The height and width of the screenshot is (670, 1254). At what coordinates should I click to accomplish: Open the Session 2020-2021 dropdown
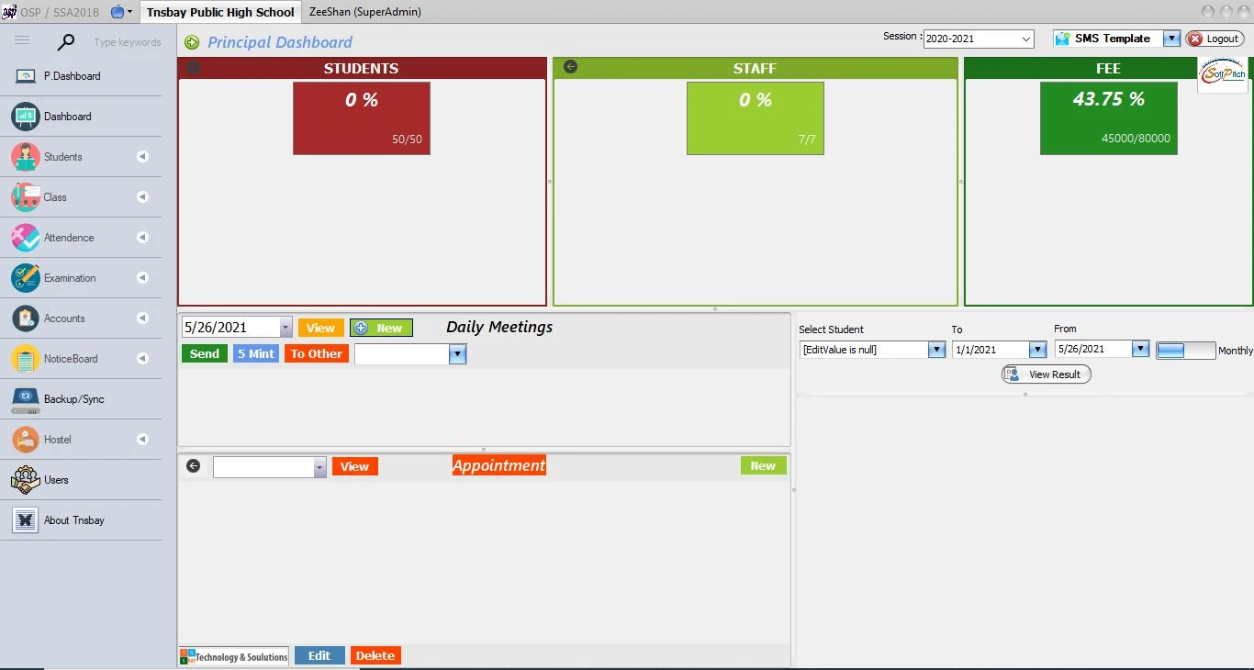(1025, 39)
